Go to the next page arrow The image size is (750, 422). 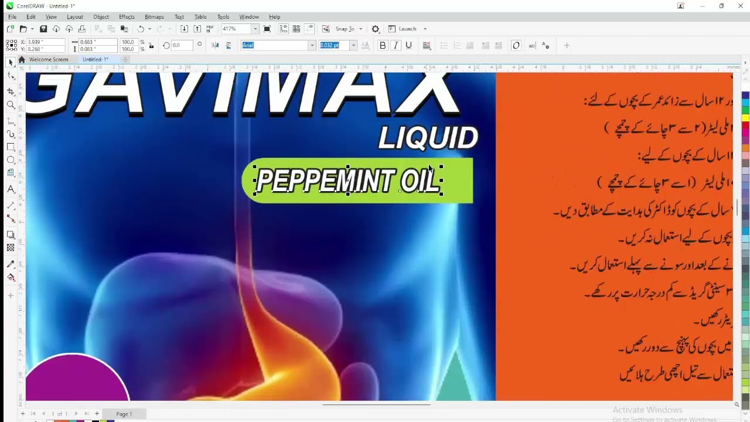(76, 414)
